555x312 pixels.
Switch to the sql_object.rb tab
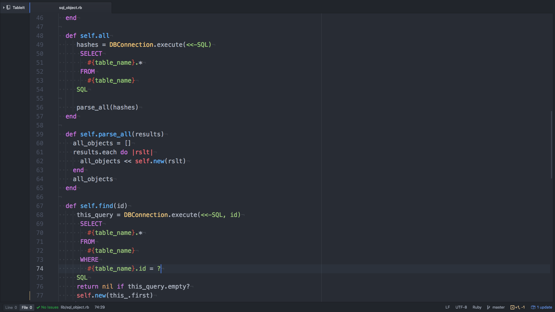(x=71, y=8)
